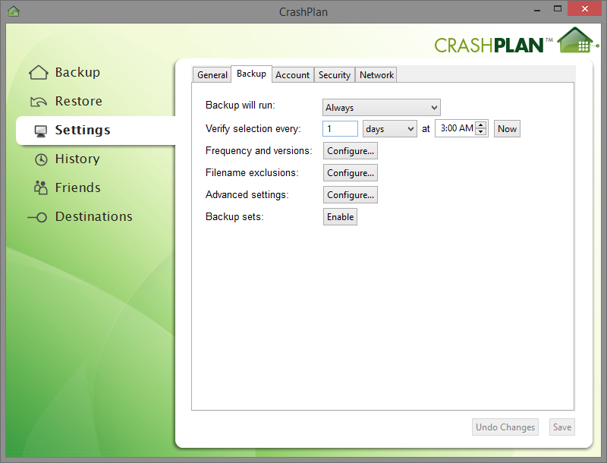Configure Advanced settings
This screenshot has height=463, width=607.
pos(351,195)
